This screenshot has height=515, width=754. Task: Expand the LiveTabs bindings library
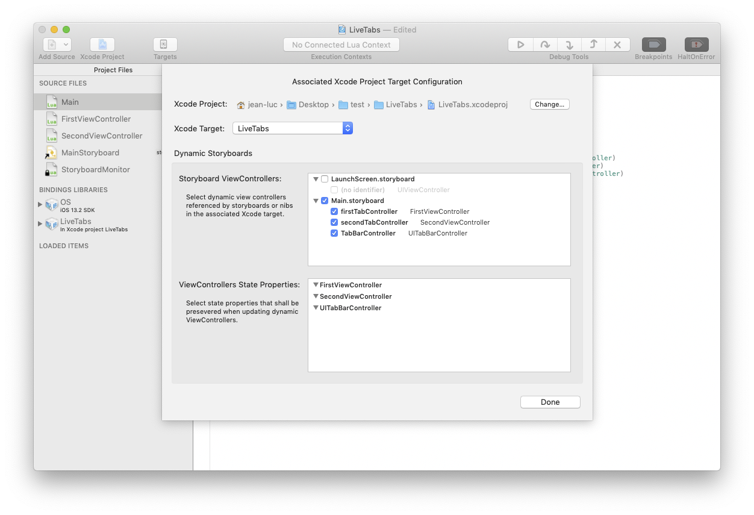(40, 224)
